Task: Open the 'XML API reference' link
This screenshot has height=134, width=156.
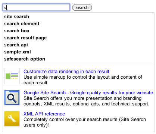Action: pos(44,114)
